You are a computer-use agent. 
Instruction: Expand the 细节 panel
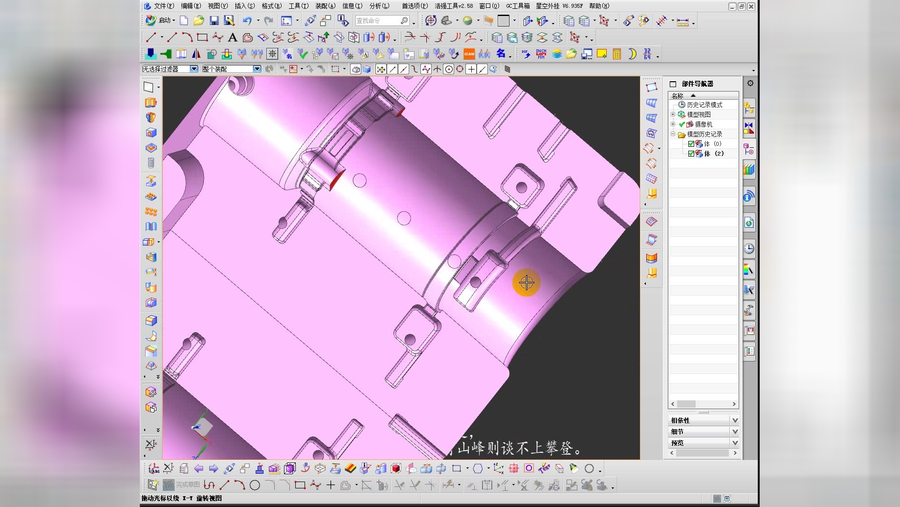point(703,432)
